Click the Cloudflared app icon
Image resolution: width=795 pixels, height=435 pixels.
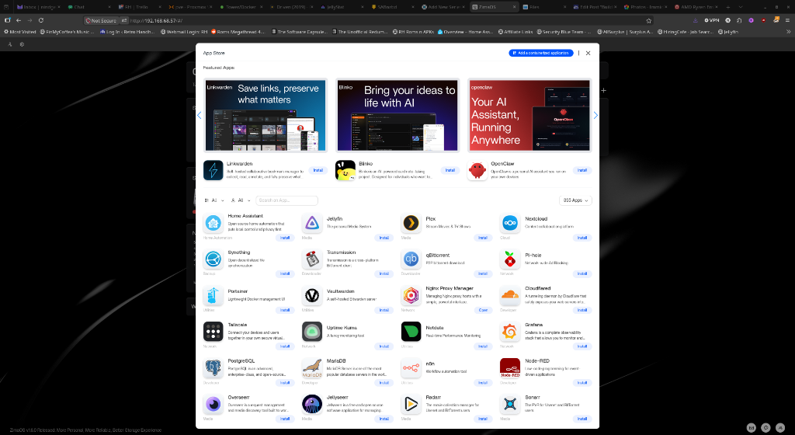pyautogui.click(x=509, y=296)
